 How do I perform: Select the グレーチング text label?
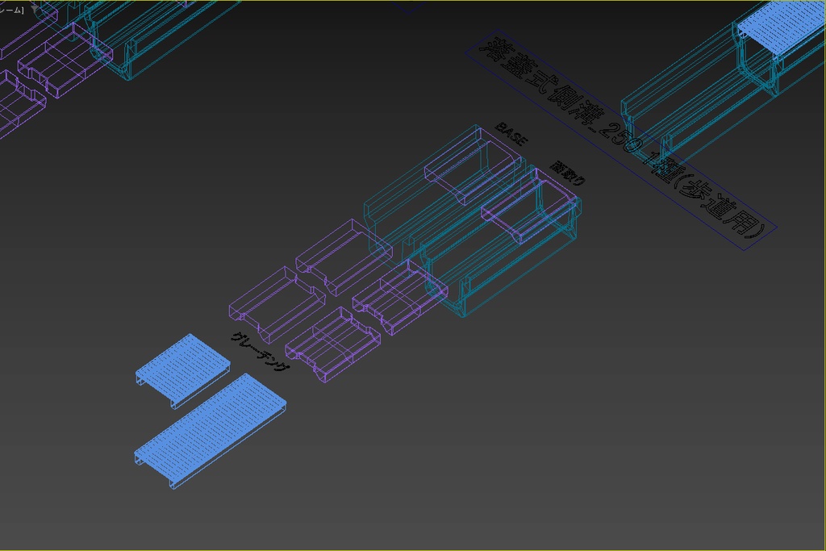pyautogui.click(x=261, y=352)
